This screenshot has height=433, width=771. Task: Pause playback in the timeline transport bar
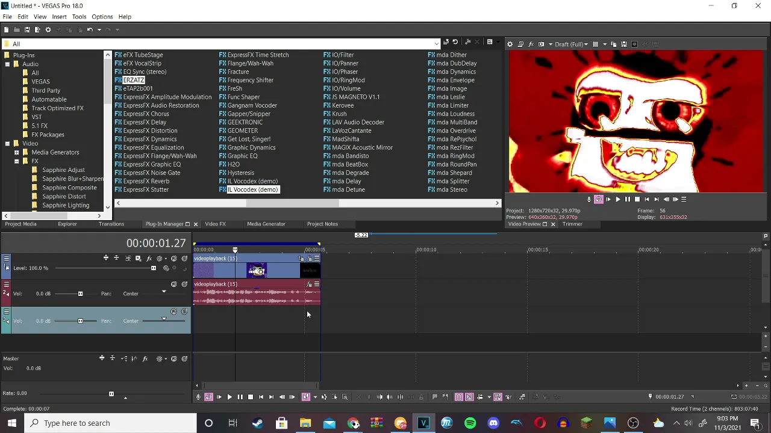(240, 397)
